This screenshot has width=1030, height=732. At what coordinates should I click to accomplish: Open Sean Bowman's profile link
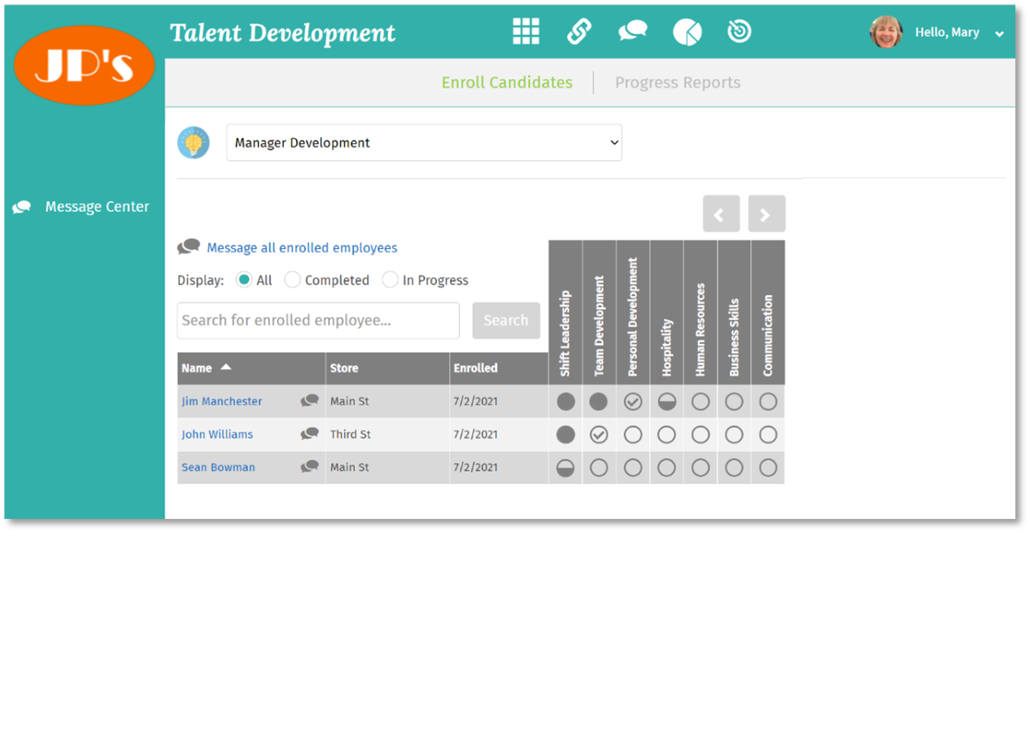point(218,467)
